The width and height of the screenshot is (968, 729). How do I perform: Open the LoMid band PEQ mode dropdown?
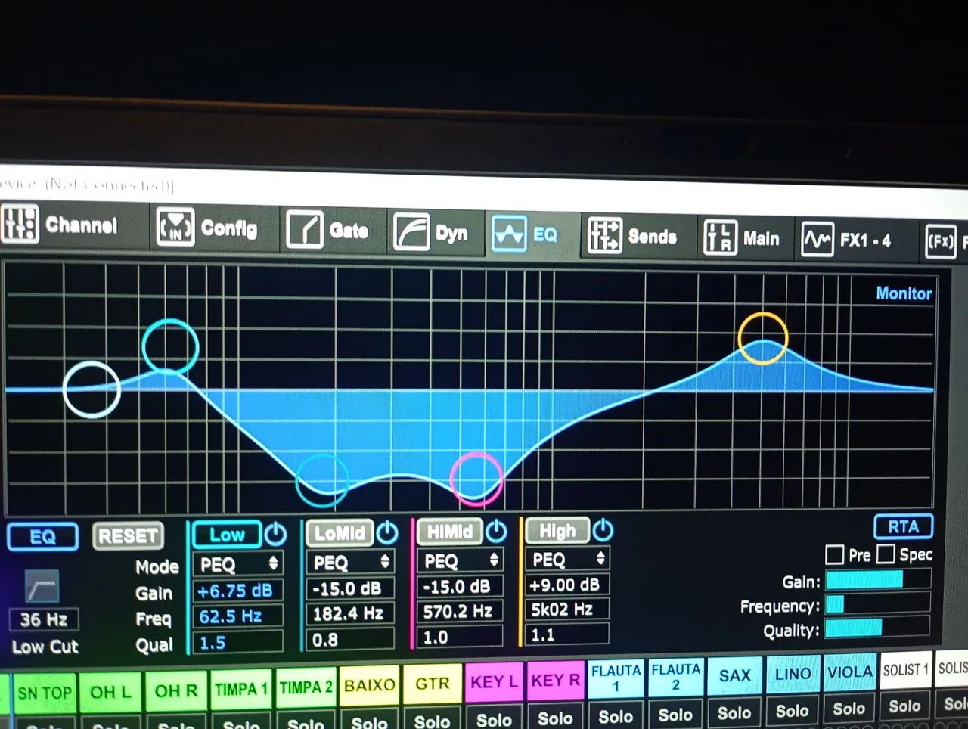tap(351, 562)
